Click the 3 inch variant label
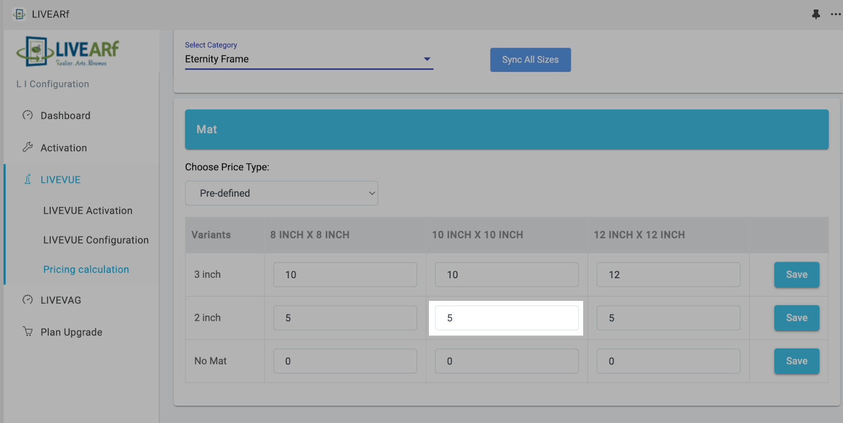Screen dimensions: 843x423 point(208,274)
